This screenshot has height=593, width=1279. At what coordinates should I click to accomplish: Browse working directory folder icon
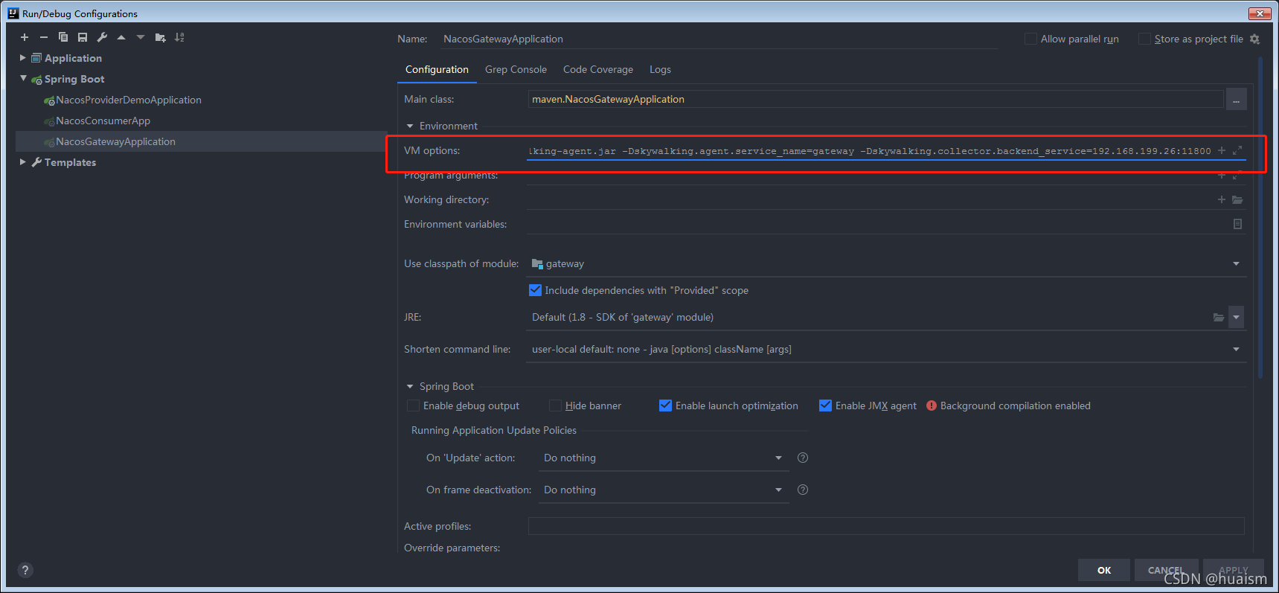coord(1237,199)
